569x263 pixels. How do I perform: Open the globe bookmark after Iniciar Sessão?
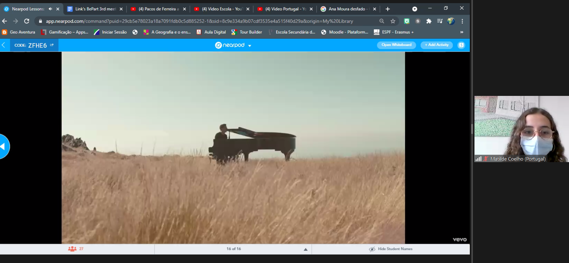[135, 32]
